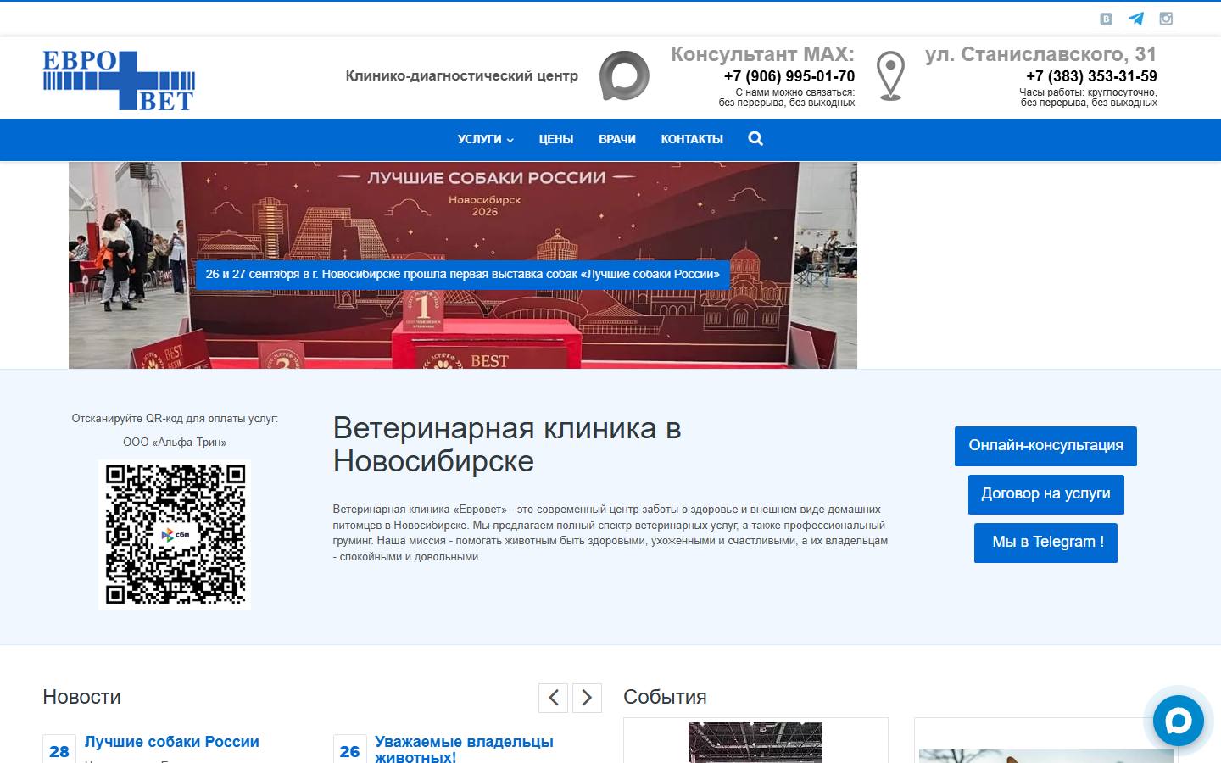
Task: Open the Уважаемые владельцы животных! news link
Action: pyautogui.click(x=464, y=749)
